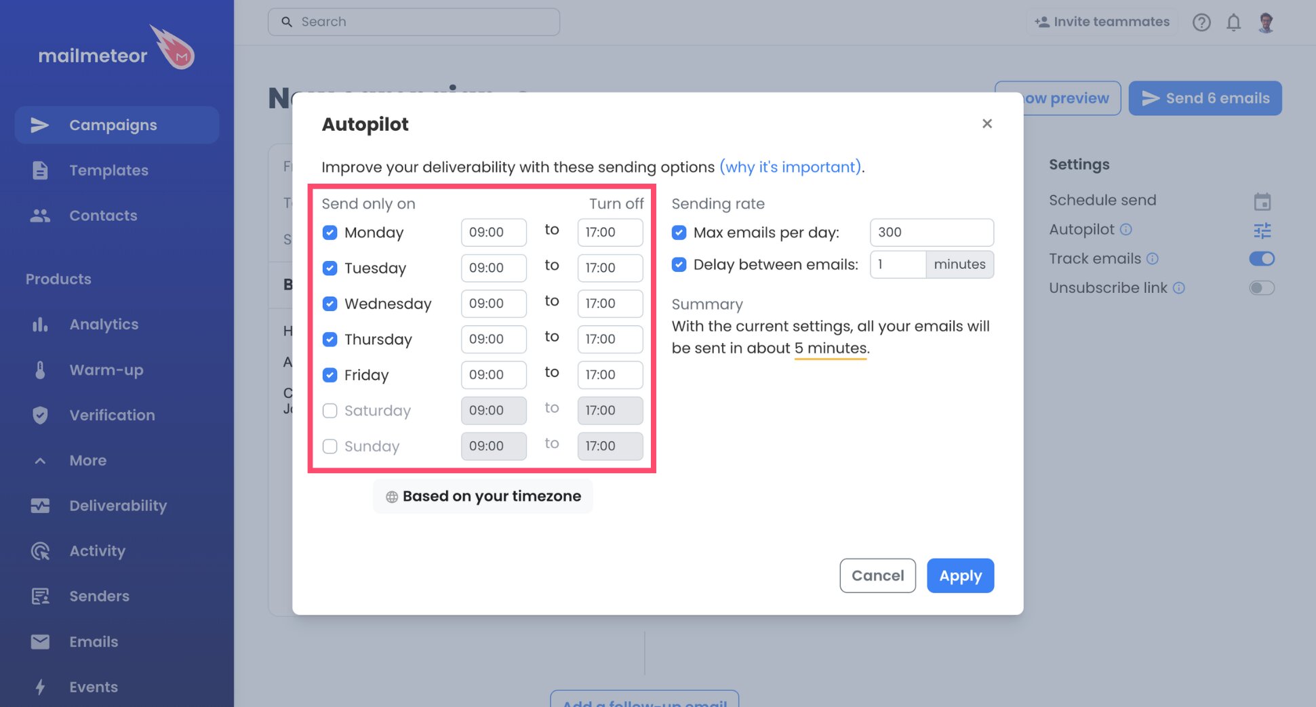Turn off the Track emails switch

[x=1262, y=258]
